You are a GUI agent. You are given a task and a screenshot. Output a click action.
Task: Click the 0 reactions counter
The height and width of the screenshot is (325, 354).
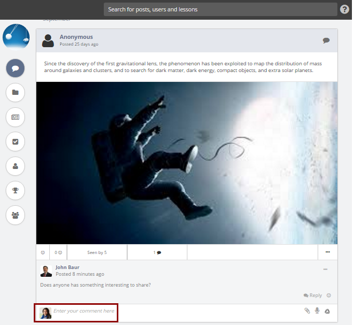click(x=58, y=252)
